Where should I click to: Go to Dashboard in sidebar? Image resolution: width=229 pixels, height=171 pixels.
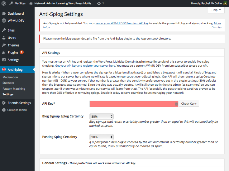(16, 13)
